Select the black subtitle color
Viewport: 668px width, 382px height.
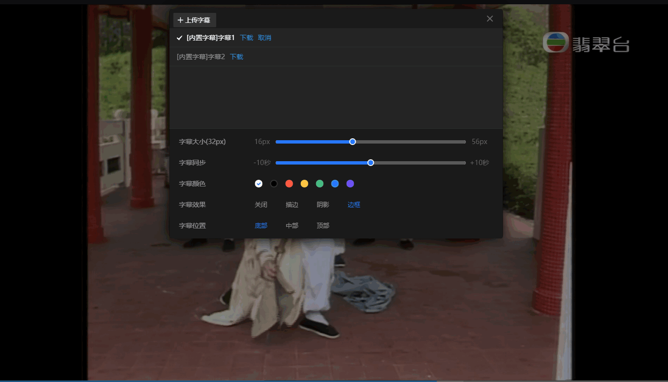(x=274, y=184)
